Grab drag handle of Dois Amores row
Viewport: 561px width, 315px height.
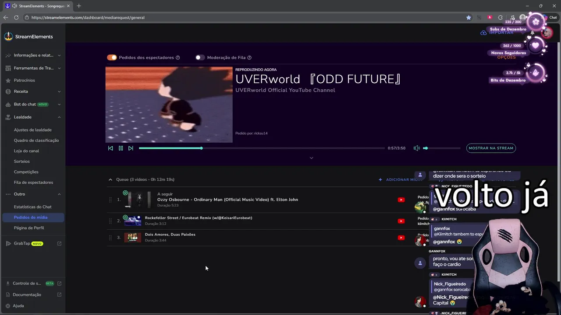pyautogui.click(x=110, y=238)
